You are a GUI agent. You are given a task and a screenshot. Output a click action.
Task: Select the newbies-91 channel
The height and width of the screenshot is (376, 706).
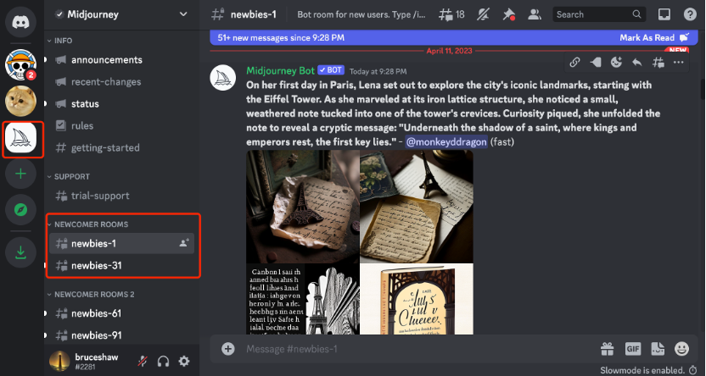pyautogui.click(x=121, y=335)
